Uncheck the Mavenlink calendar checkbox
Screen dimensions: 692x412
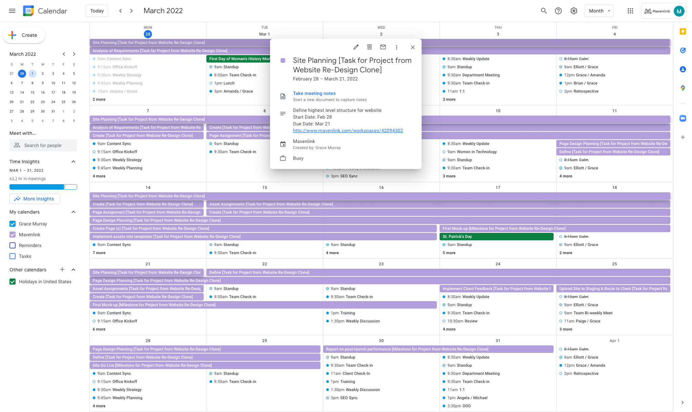point(13,235)
